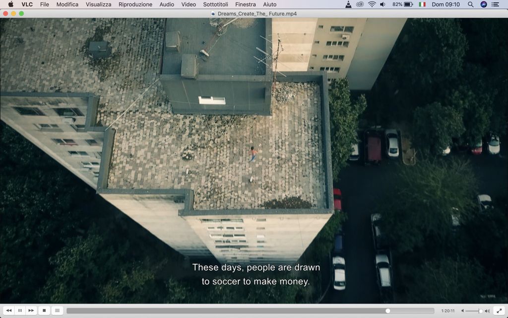508x318 pixels.
Task: Open the Siri icon in menu bar
Action: [x=484, y=4]
